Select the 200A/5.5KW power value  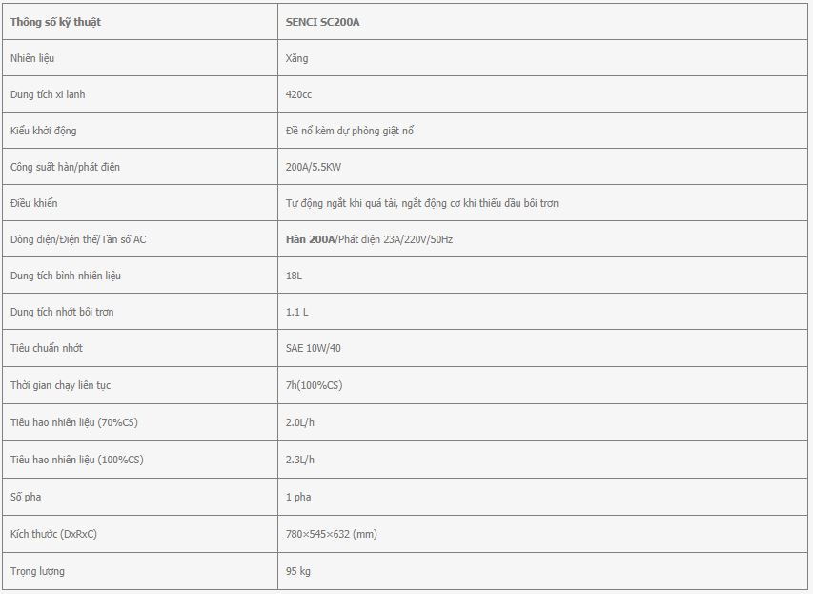click(314, 167)
